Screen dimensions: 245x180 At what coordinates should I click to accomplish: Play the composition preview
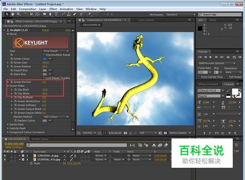tap(211, 57)
